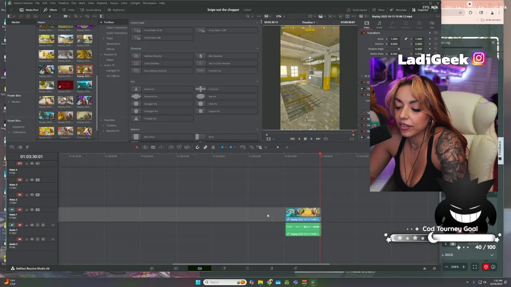
Task: Open the Media page icon
Action: tap(152, 268)
